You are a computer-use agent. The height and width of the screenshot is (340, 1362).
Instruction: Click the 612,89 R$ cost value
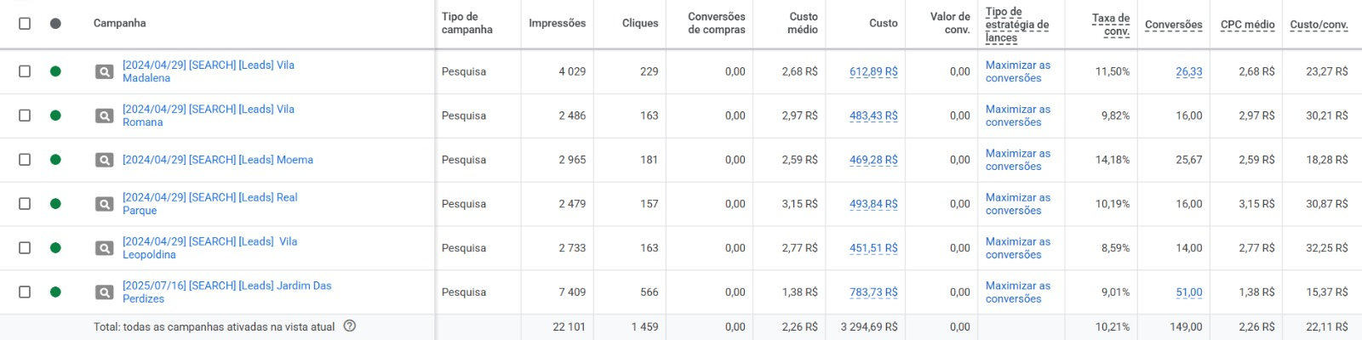(x=873, y=72)
